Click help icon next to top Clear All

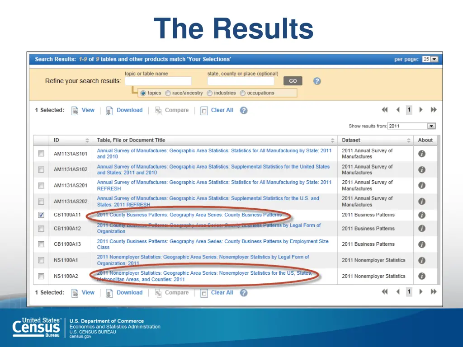click(244, 110)
